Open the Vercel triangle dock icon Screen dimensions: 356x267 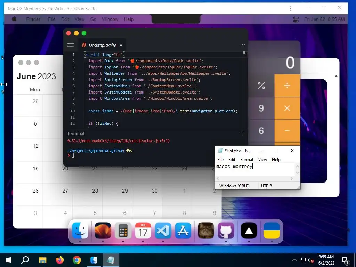pyautogui.click(x=249, y=231)
